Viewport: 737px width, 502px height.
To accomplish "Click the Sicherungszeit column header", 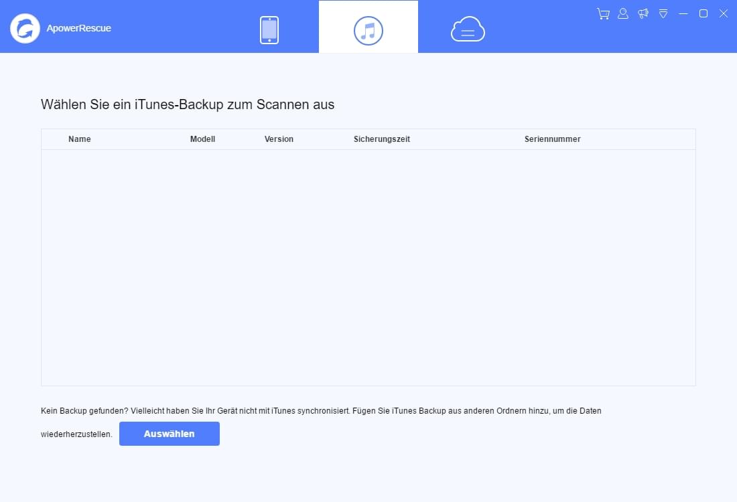I will point(382,139).
